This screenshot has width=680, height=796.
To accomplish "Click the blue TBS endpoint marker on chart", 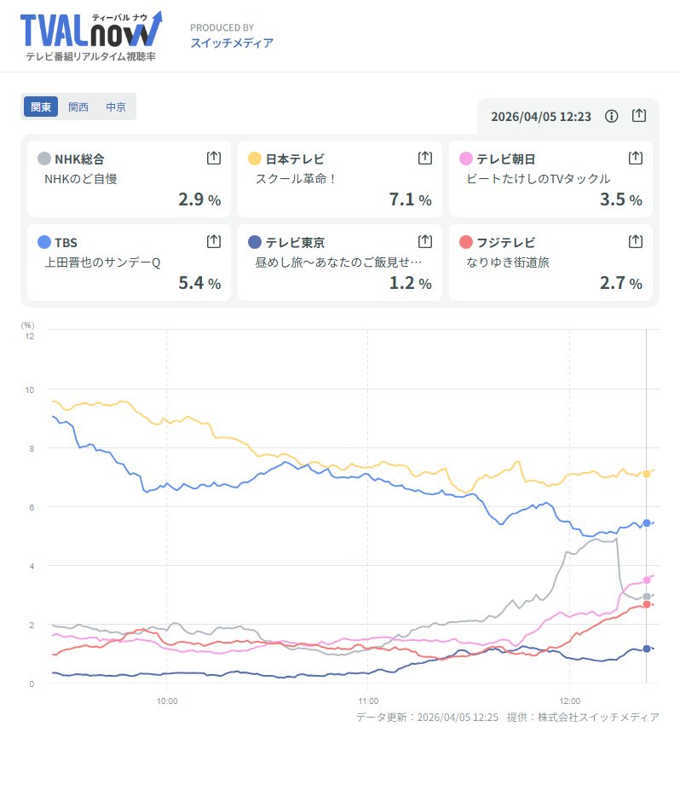I will [647, 523].
